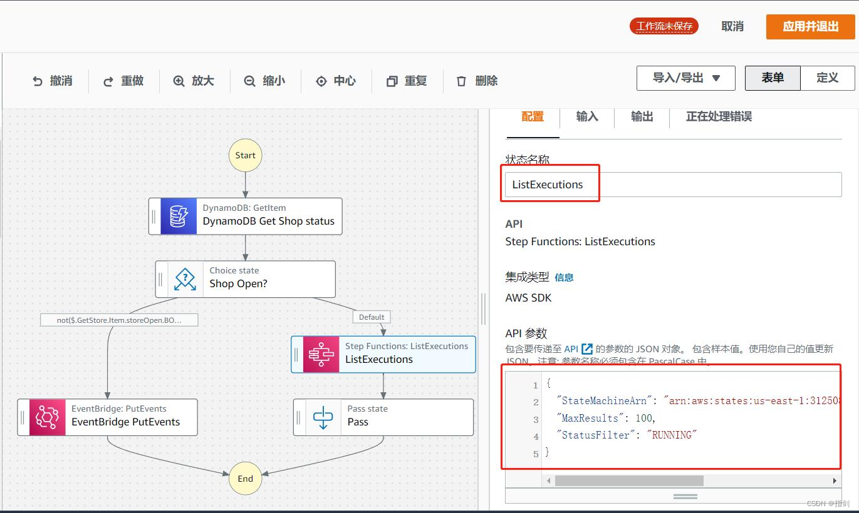The image size is (859, 513).
Task: Select the EventBridge PutEvents node title
Action: pos(126,422)
